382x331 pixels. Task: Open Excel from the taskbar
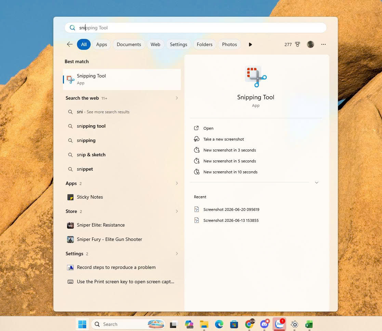coord(309,324)
